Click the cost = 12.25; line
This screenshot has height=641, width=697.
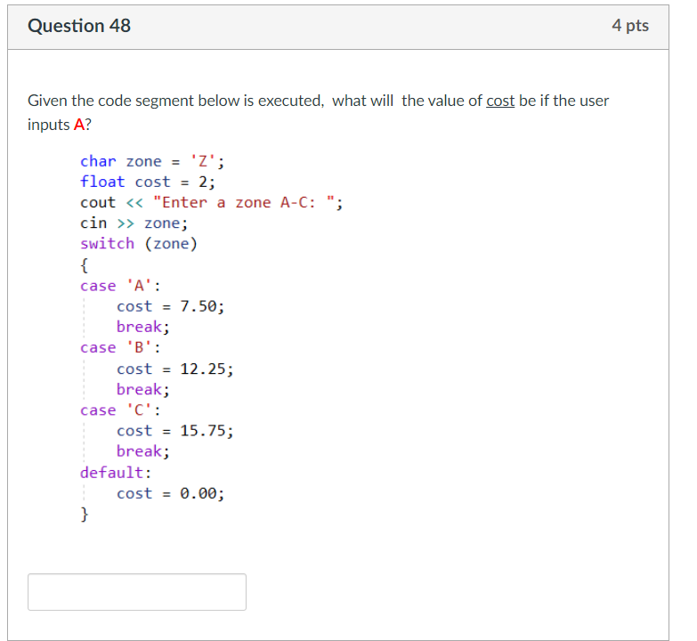(175, 369)
